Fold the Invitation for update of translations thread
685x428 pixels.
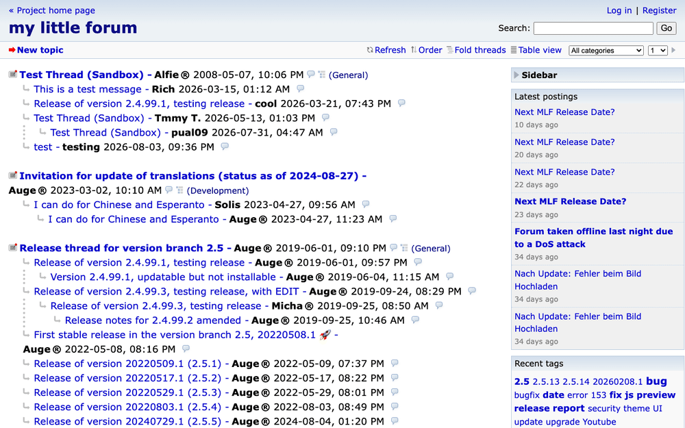(12, 175)
